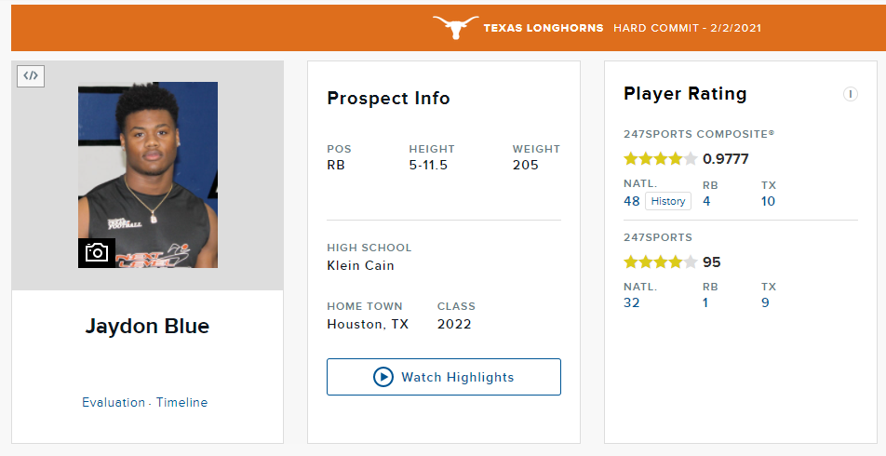The height and width of the screenshot is (456, 886).
Task: Click the Texas Longhorns team name
Action: [x=544, y=28]
